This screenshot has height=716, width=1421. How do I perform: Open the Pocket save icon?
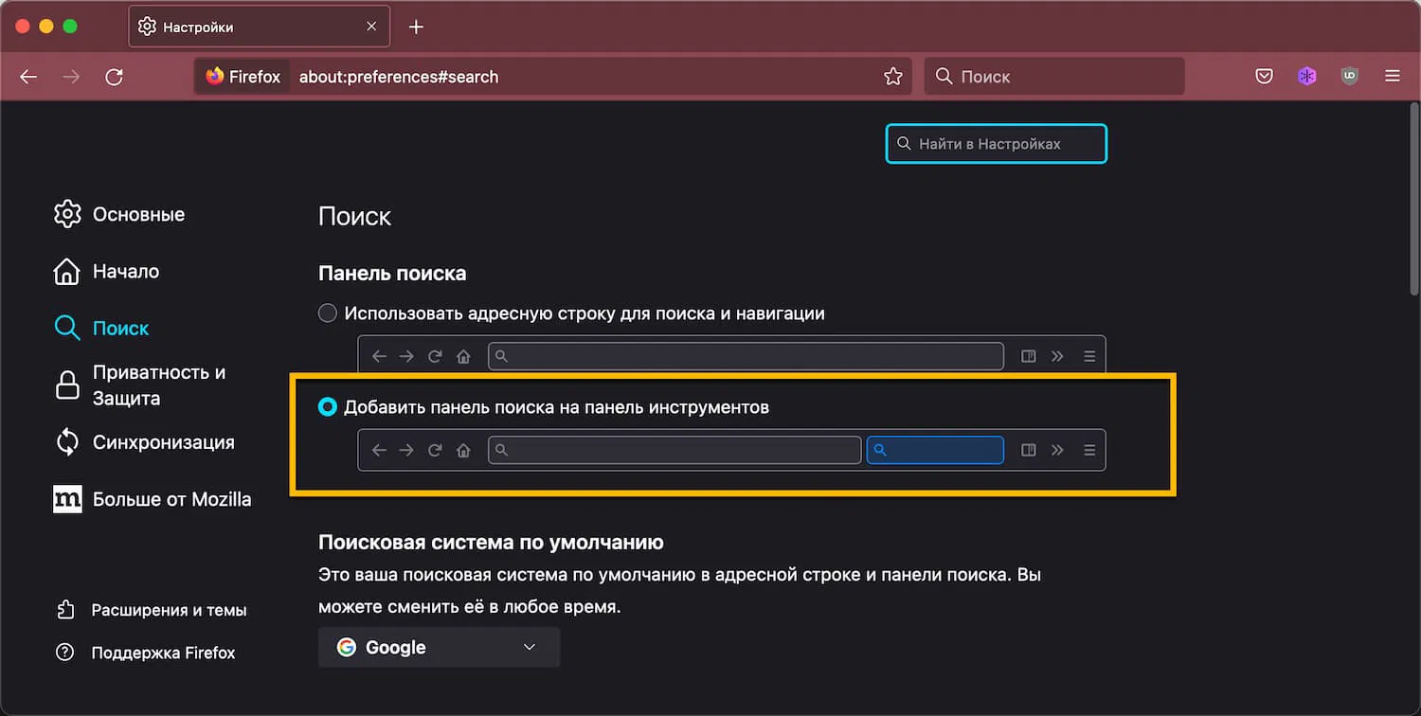coord(1264,77)
